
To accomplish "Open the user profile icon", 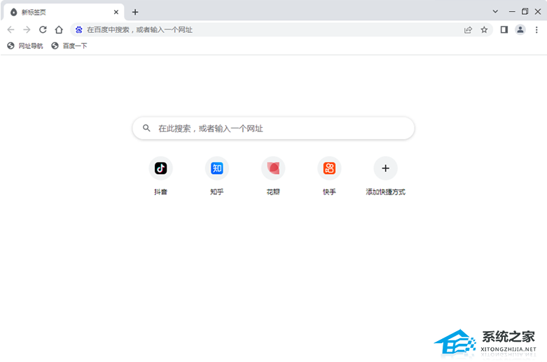I will (520, 29).
